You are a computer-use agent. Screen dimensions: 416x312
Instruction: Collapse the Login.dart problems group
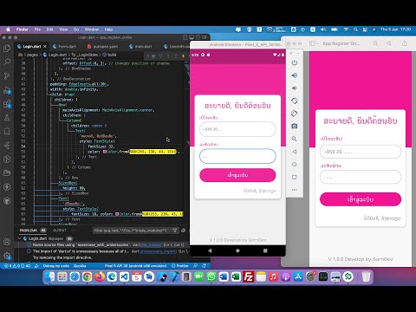pyautogui.click(x=19, y=238)
